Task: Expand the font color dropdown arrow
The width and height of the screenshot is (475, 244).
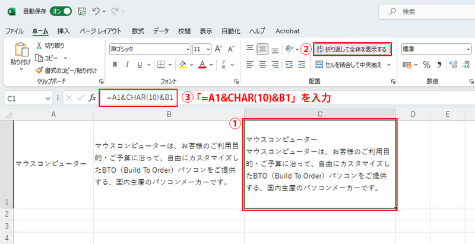Action: pyautogui.click(x=211, y=65)
